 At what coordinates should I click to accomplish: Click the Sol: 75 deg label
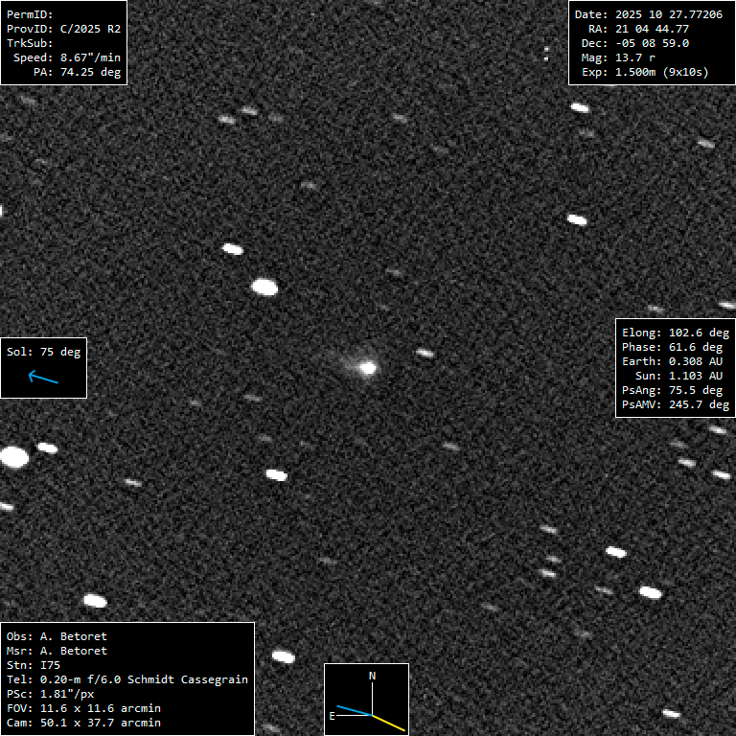point(44,352)
